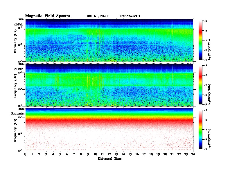Image resolution: width=230 pixels, height=177 pixels.
Task: Click hour 3 on the time axis
Action: [x=46, y=154]
